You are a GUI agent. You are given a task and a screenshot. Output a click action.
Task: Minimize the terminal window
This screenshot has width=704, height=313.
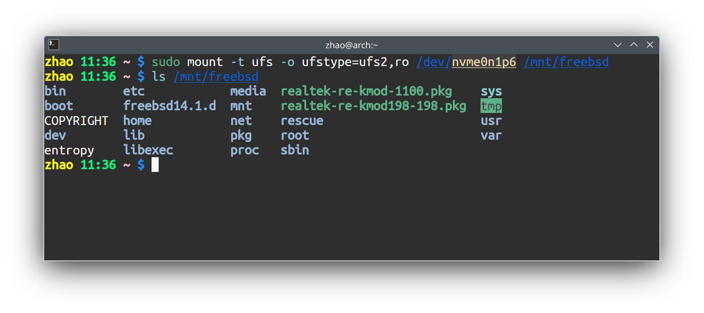click(x=617, y=45)
